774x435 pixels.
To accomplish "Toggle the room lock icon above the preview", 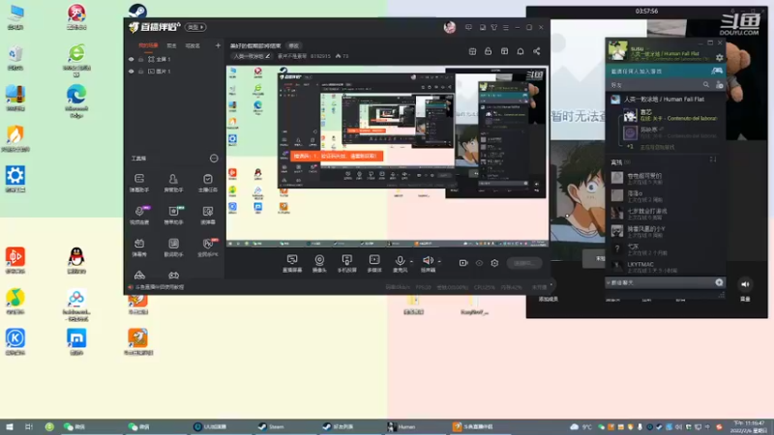I will (489, 51).
